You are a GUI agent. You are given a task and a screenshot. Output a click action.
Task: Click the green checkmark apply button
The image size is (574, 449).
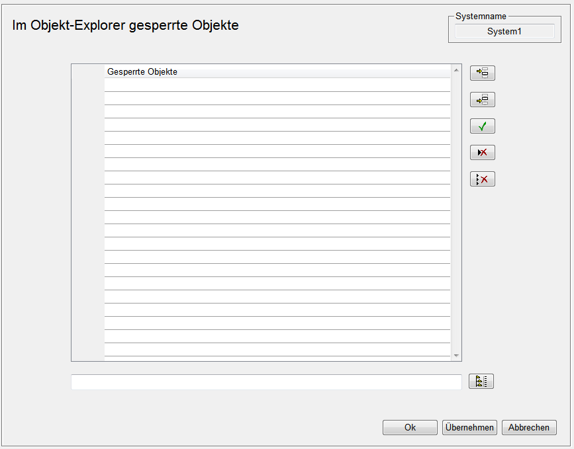coord(483,126)
